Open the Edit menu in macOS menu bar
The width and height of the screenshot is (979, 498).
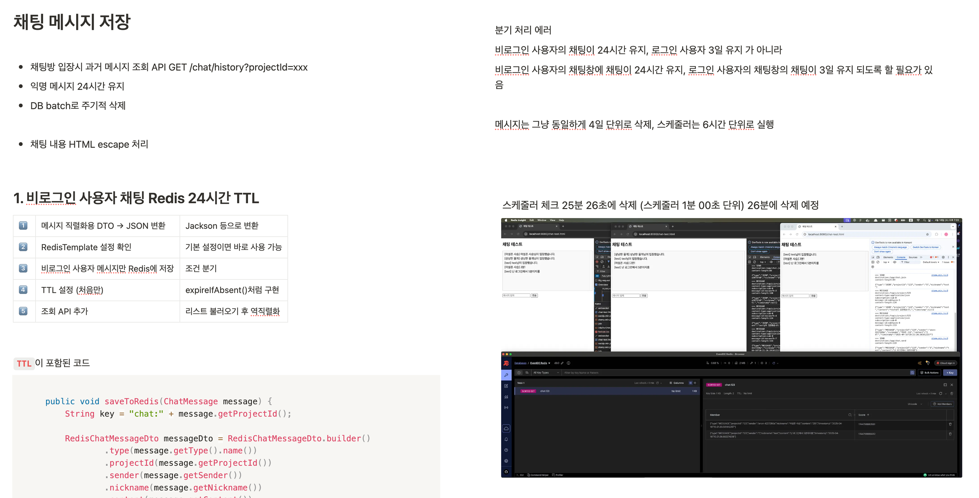click(x=532, y=220)
